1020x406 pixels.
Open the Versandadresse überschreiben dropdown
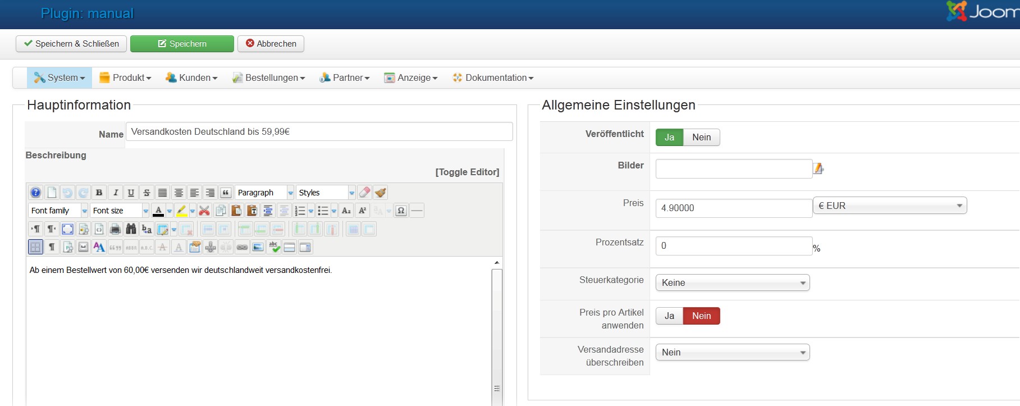pyautogui.click(x=733, y=352)
